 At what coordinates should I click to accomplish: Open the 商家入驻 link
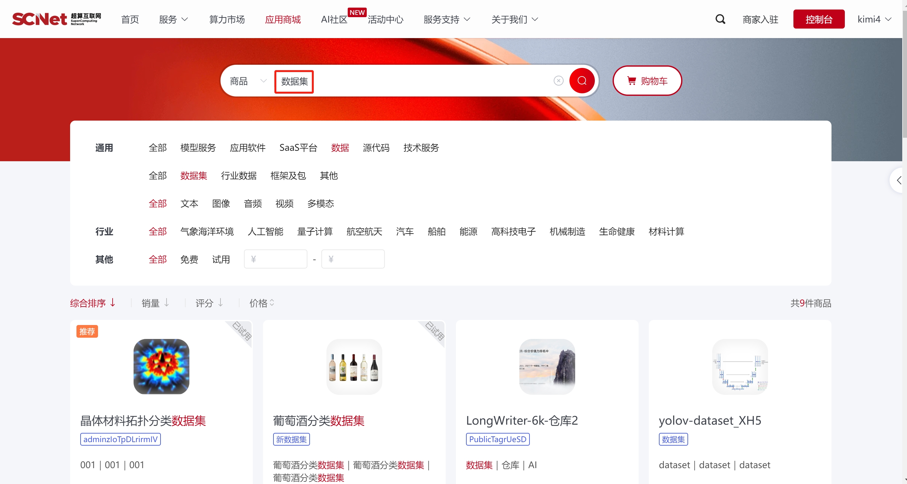point(760,19)
